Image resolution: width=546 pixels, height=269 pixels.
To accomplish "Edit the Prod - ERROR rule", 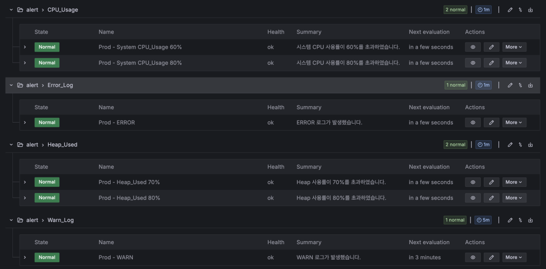I will pyautogui.click(x=491, y=123).
